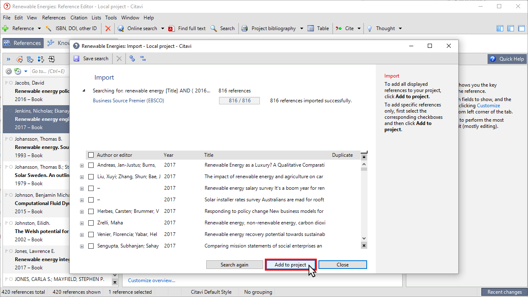The image size is (528, 297).
Task: Expand the Andreas, Jan-Justus row
Action: (82, 165)
